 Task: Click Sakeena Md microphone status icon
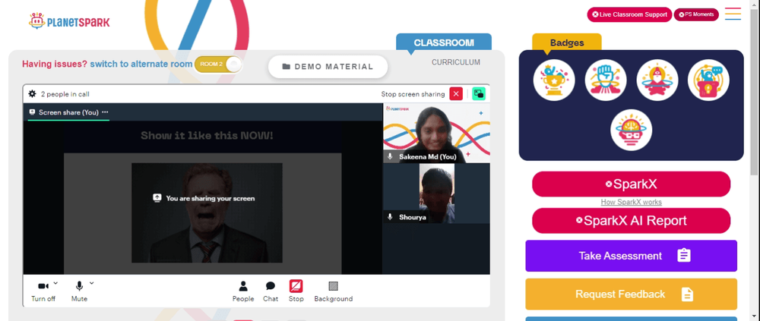pos(390,157)
